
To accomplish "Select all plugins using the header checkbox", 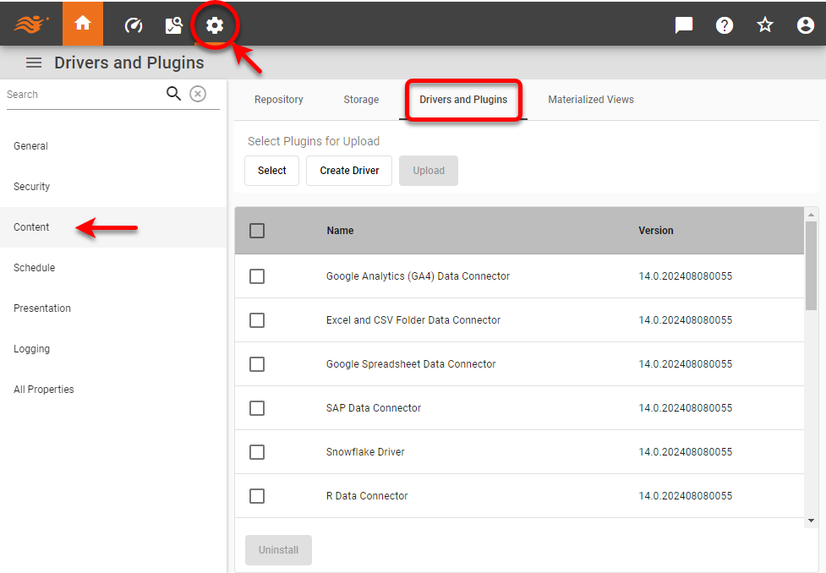I will [257, 230].
